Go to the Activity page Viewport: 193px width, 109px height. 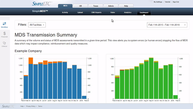coord(65,13)
